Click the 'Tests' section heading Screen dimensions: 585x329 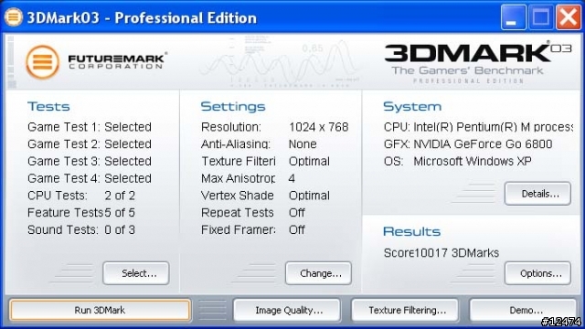pos(48,107)
